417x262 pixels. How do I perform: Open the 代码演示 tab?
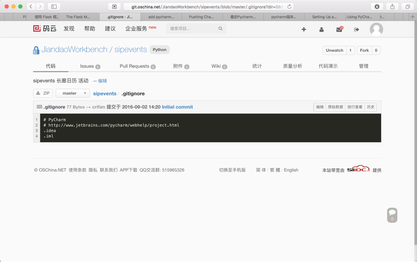[x=328, y=67]
